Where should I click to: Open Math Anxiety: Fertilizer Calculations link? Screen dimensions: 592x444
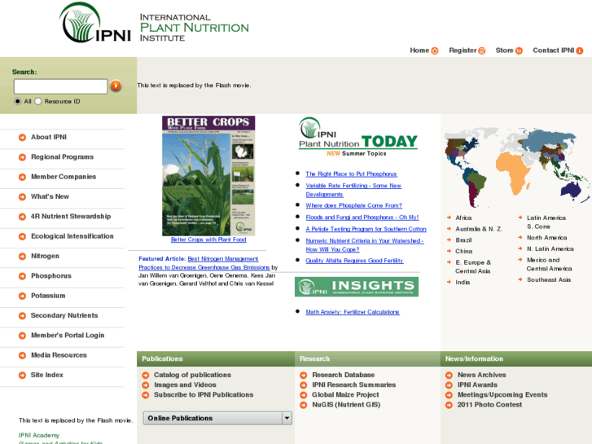point(353,312)
